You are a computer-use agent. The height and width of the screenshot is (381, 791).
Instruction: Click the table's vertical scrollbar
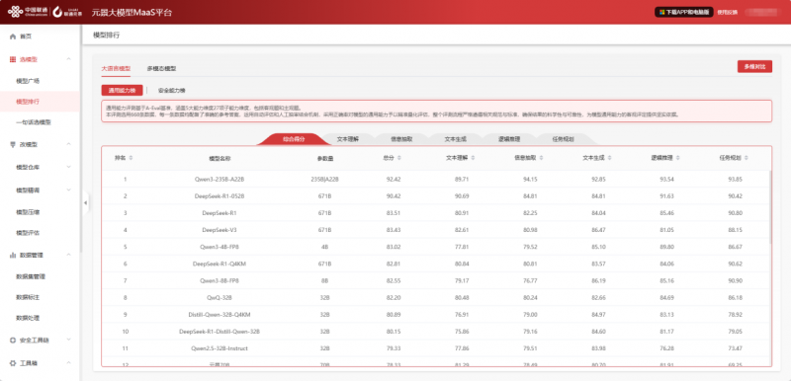click(x=770, y=206)
